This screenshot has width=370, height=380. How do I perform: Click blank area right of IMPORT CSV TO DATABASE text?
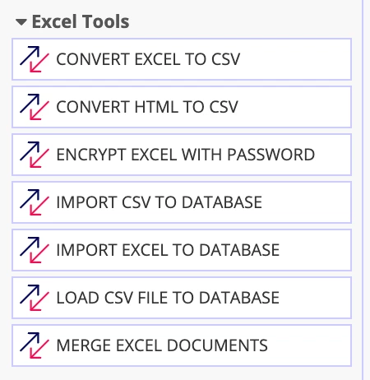306,202
